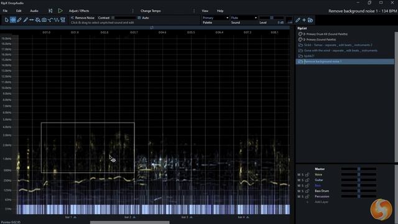Pick the draw pencil tool in toolbar
Viewport: 398px width, 224px height.
tap(25, 20)
